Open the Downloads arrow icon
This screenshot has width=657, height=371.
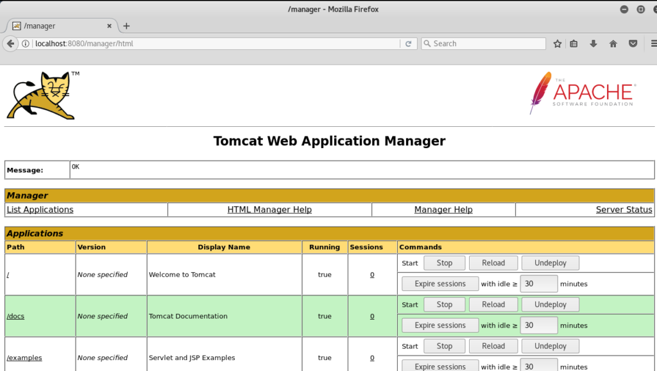593,44
